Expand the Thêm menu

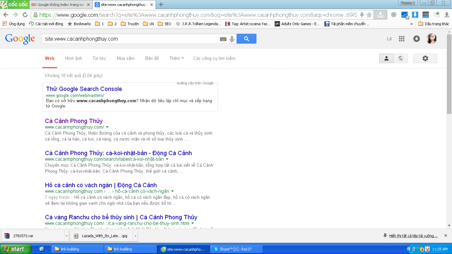(176, 58)
